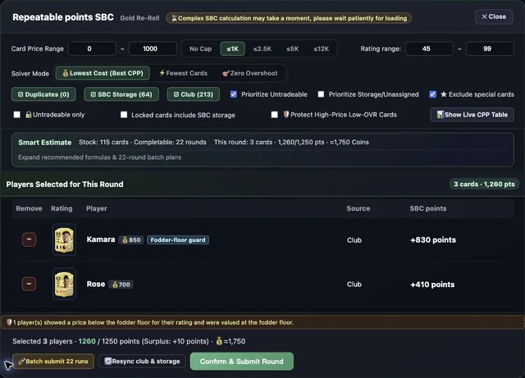Screen dimensions: 525x378
Task: Click the Rating column header
Action: click(x=62, y=208)
